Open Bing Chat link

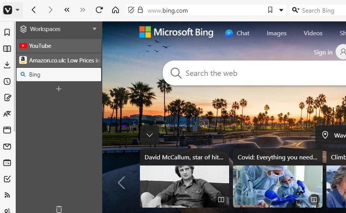pyautogui.click(x=238, y=33)
